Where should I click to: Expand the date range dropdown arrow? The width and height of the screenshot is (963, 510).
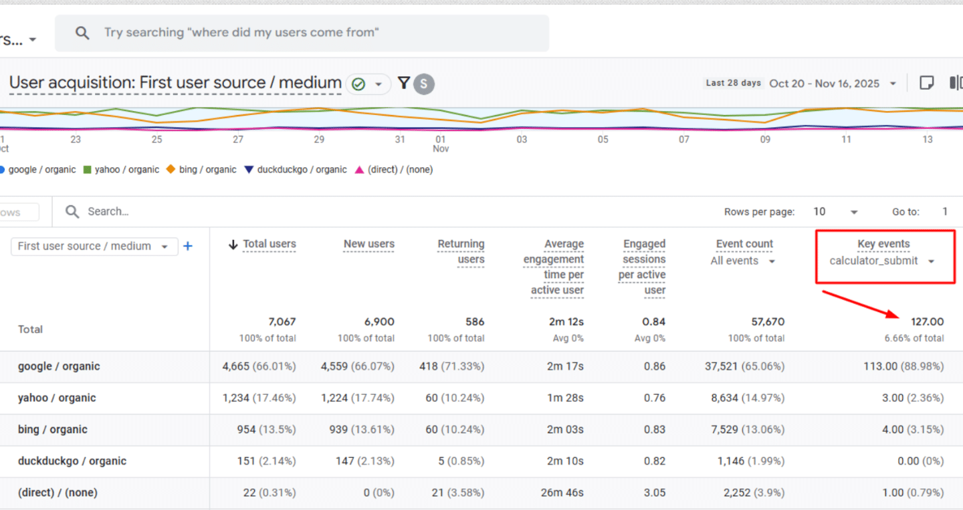(893, 84)
